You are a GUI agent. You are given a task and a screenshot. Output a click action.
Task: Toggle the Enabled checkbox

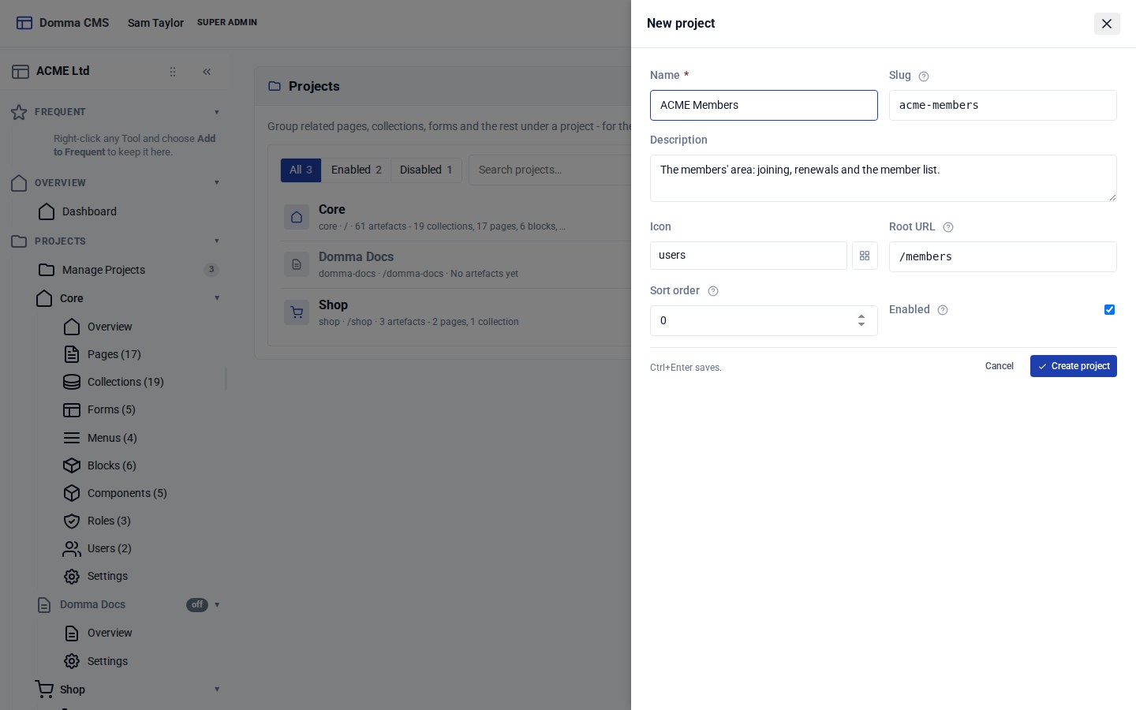1109,309
